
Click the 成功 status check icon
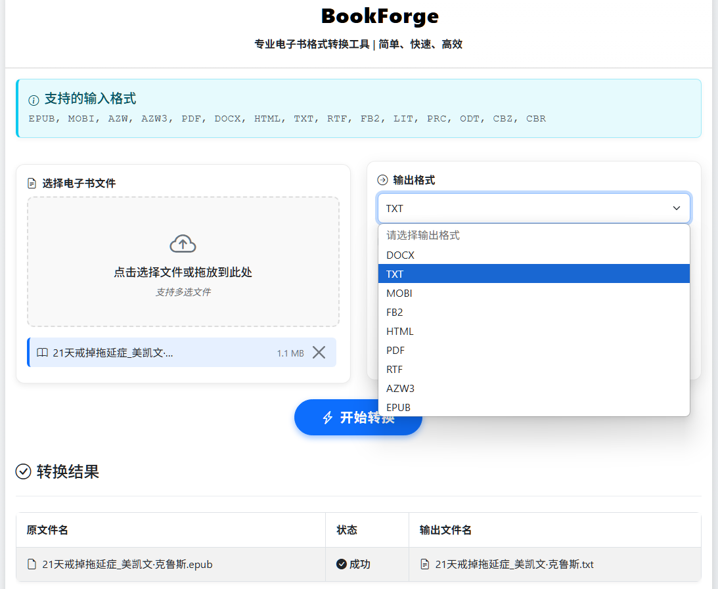coord(341,564)
